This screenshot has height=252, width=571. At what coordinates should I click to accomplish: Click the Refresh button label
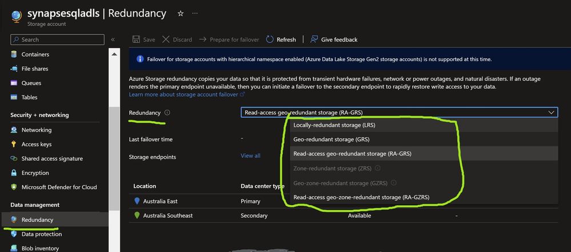click(x=286, y=39)
